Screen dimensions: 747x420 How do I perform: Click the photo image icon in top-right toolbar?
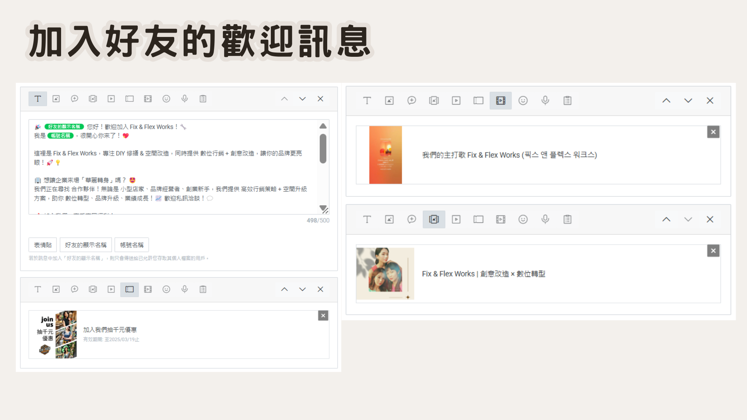[389, 101]
